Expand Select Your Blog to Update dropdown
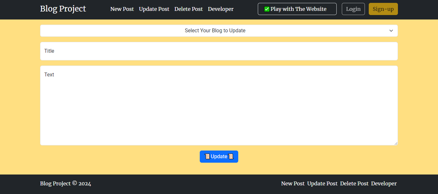 pos(219,31)
